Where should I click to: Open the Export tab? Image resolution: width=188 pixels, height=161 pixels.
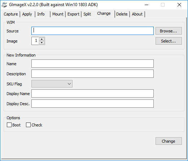pyautogui.click(x=73, y=14)
